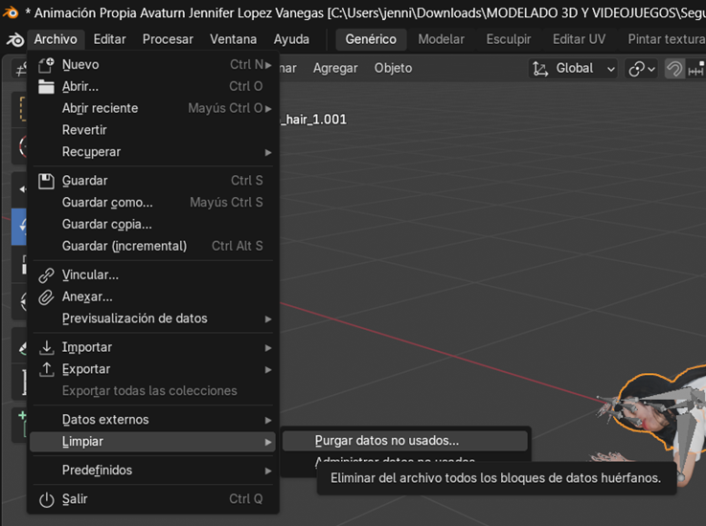The width and height of the screenshot is (706, 526).
Task: Select Vincular... to link data
Action: coord(153,274)
